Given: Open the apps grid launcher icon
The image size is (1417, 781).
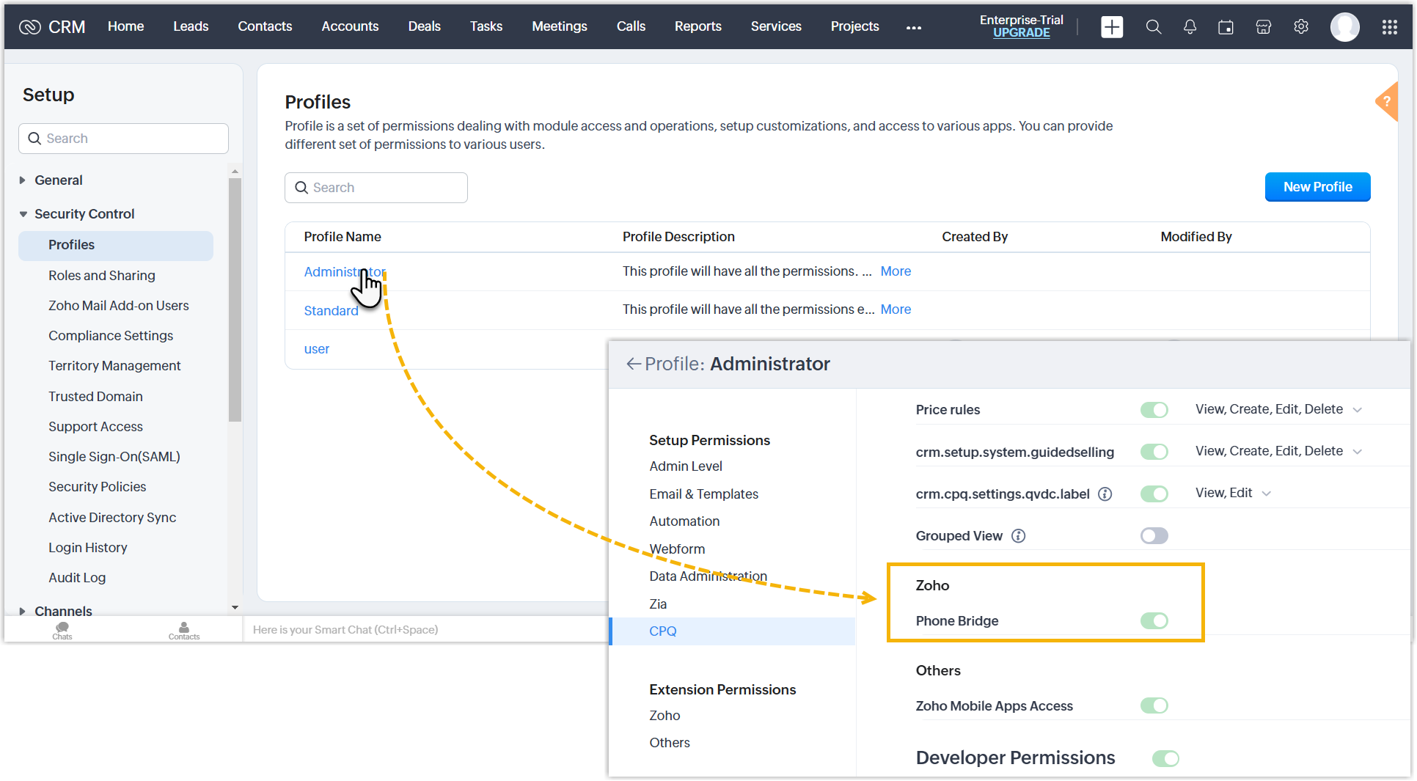Looking at the screenshot, I should 1389,27.
